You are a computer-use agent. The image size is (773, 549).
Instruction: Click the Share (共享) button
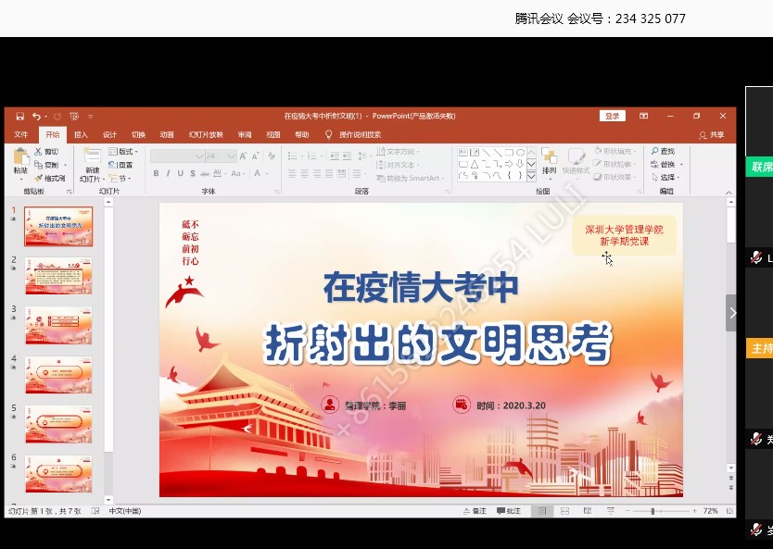pyautogui.click(x=713, y=134)
